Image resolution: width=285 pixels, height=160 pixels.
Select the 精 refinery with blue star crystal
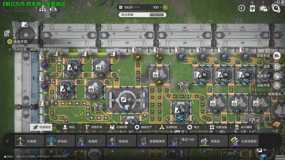(181, 110)
